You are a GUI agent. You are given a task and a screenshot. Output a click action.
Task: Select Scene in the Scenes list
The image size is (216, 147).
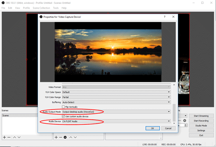20,115
